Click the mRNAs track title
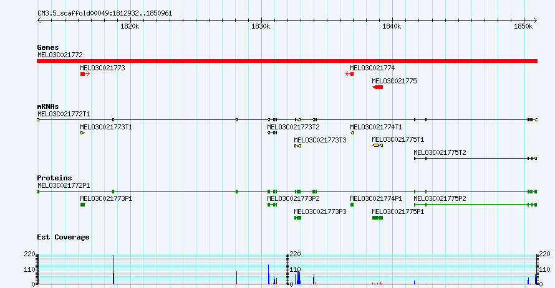The width and height of the screenshot is (555, 288). pos(48,106)
